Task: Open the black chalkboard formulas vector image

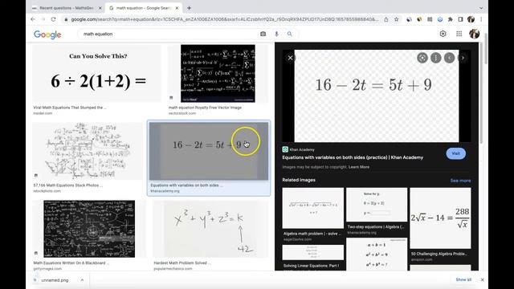Action: pyautogui.click(x=218, y=73)
